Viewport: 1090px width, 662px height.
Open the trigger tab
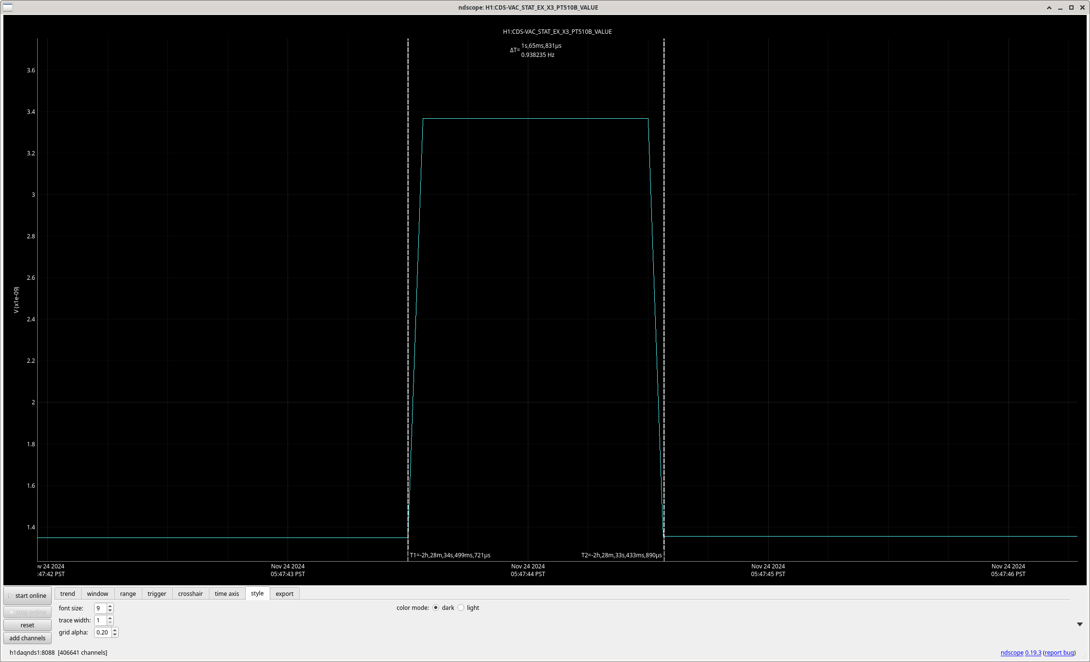157,593
